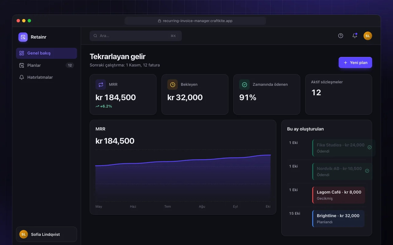Image resolution: width=393 pixels, height=245 pixels.
Task: Click the Nordvik AB paid checkmark
Action: point(367,171)
